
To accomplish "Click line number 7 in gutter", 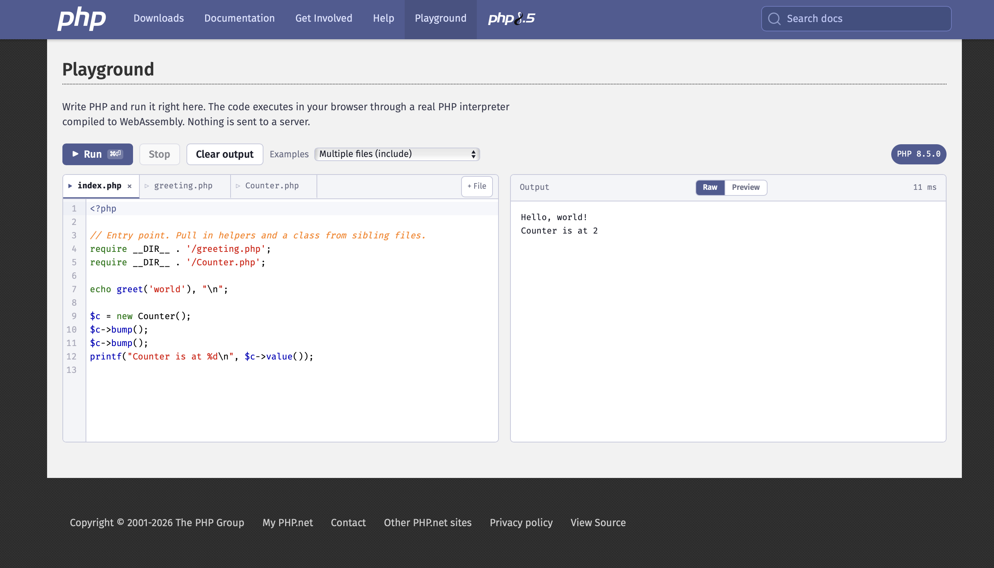I will coord(74,290).
